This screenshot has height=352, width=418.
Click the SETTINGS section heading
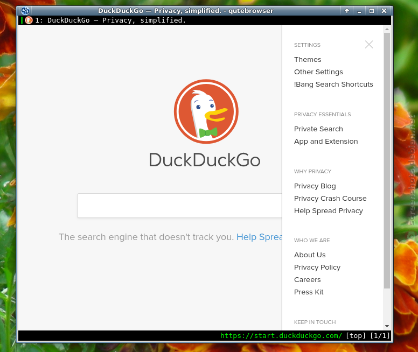(x=307, y=45)
